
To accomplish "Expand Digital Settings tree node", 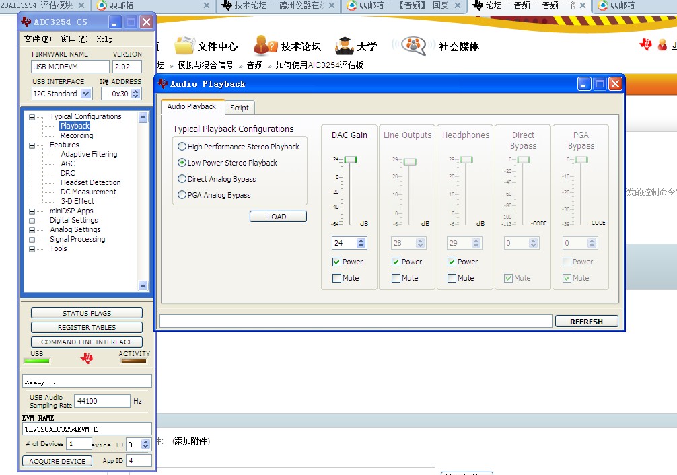I will [x=32, y=221].
